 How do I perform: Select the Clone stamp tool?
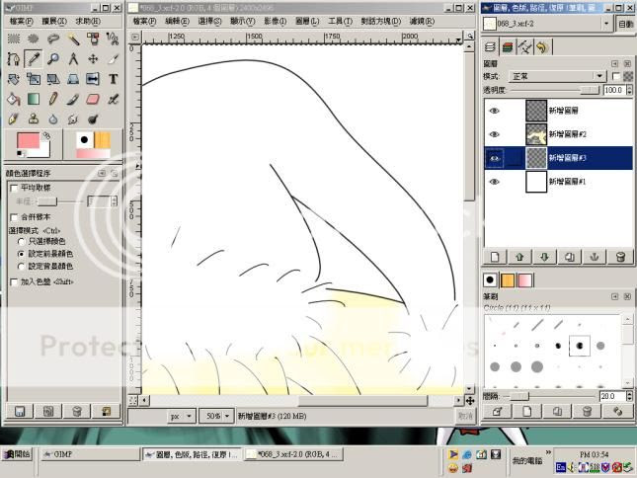[x=34, y=119]
